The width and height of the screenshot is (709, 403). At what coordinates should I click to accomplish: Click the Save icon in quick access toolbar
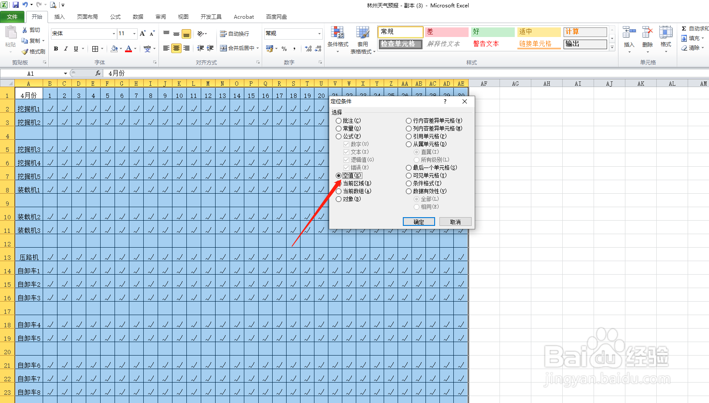click(x=16, y=5)
